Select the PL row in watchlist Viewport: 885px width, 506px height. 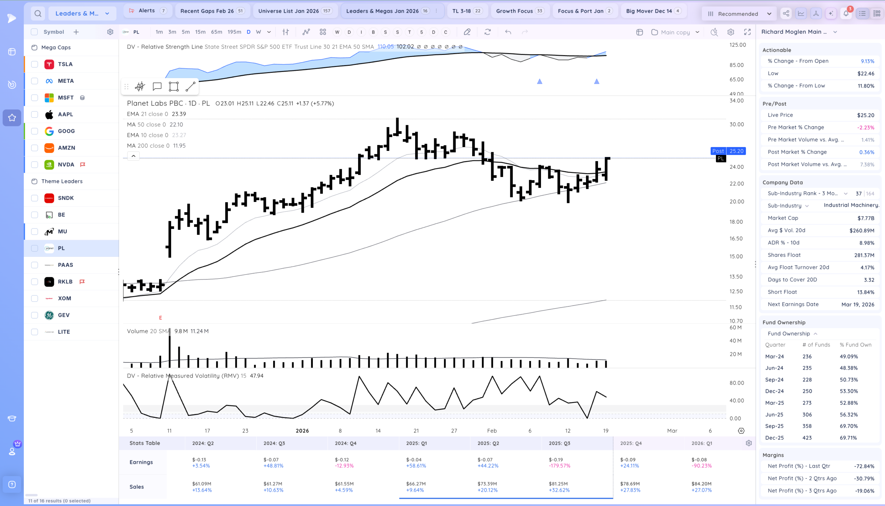pos(71,248)
